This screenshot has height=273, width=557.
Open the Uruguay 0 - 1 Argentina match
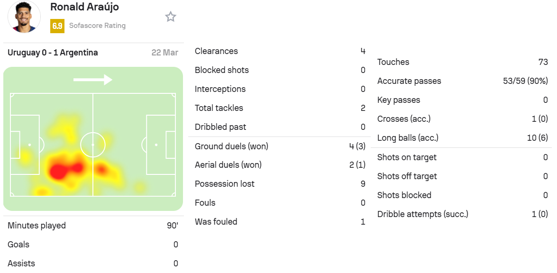[53, 53]
